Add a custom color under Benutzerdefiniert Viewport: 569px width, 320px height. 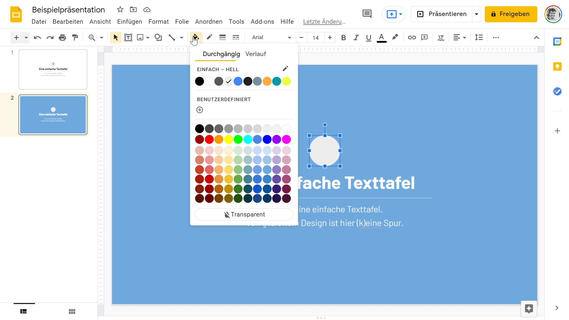pos(200,110)
